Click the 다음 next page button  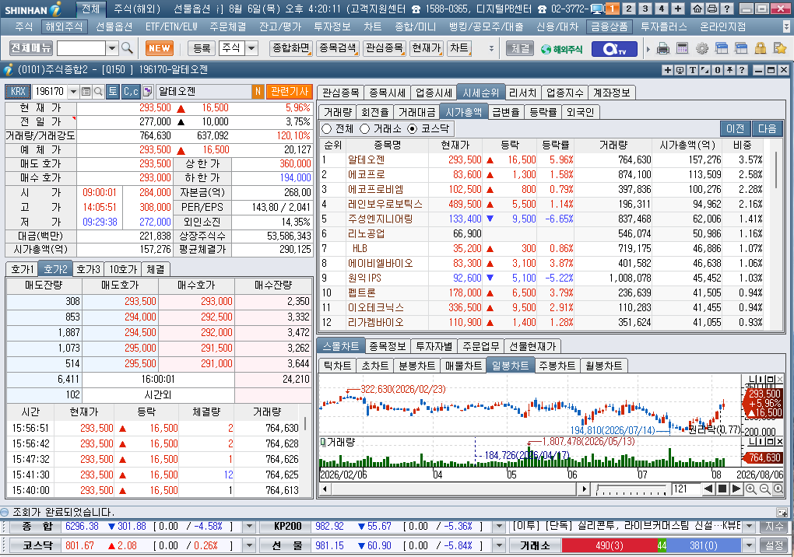point(768,129)
